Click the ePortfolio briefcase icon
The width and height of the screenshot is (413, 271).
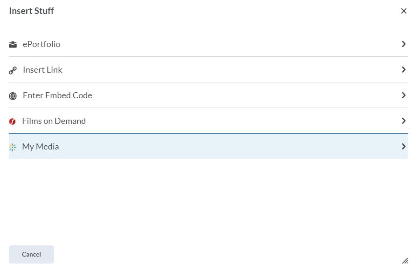coord(13,45)
